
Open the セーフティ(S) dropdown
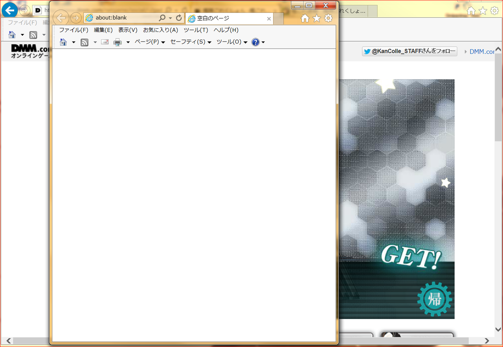(x=191, y=42)
